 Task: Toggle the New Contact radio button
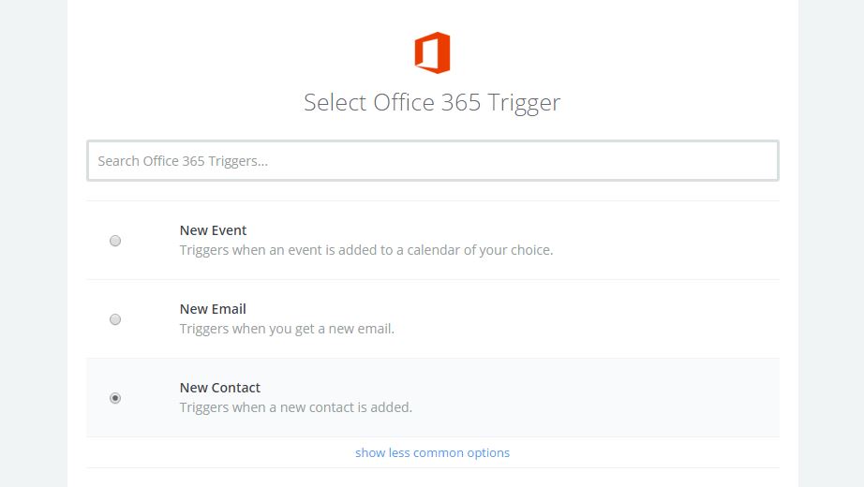(115, 398)
